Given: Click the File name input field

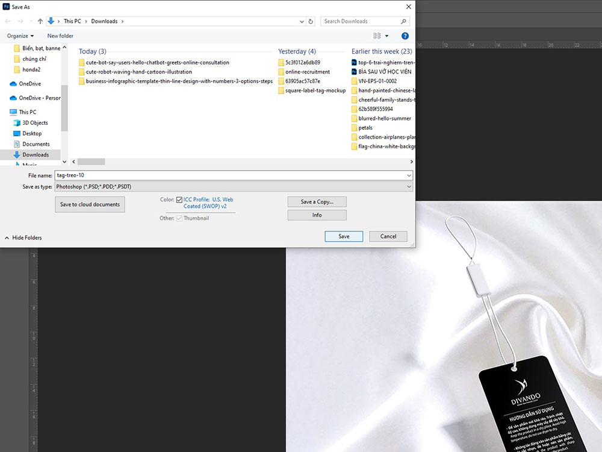Looking at the screenshot, I should coord(231,175).
